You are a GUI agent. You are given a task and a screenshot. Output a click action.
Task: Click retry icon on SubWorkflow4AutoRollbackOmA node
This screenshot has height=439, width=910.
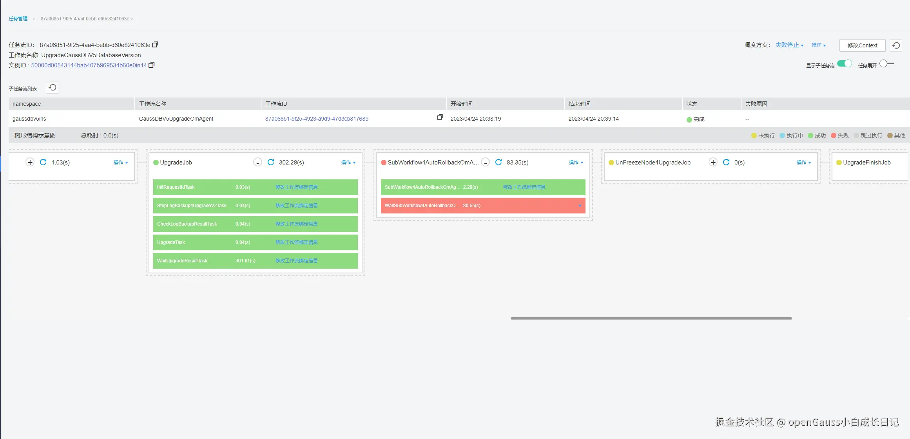[x=499, y=162]
